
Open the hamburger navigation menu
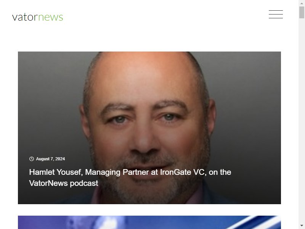(x=276, y=14)
